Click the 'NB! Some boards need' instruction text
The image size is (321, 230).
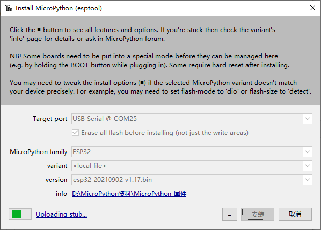pos(150,60)
